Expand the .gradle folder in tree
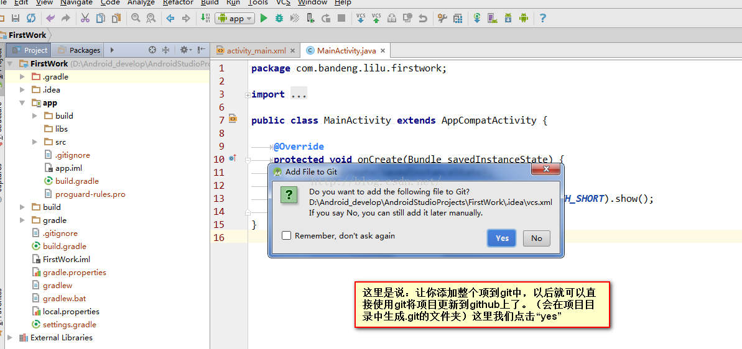The height and width of the screenshot is (349, 742). [22, 77]
